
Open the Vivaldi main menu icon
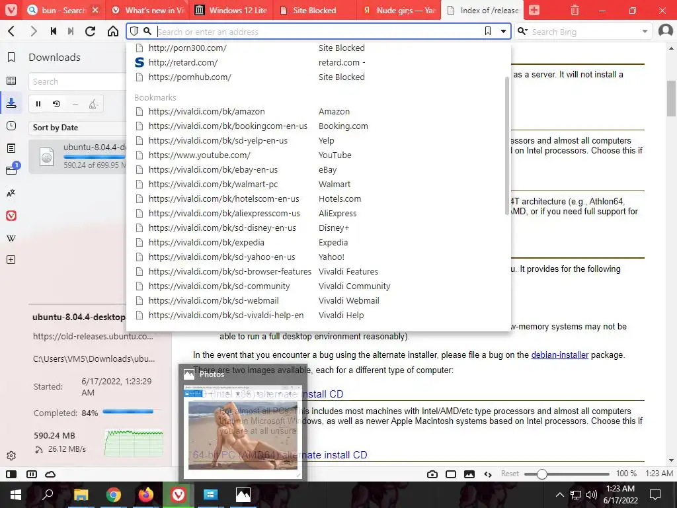[11, 10]
